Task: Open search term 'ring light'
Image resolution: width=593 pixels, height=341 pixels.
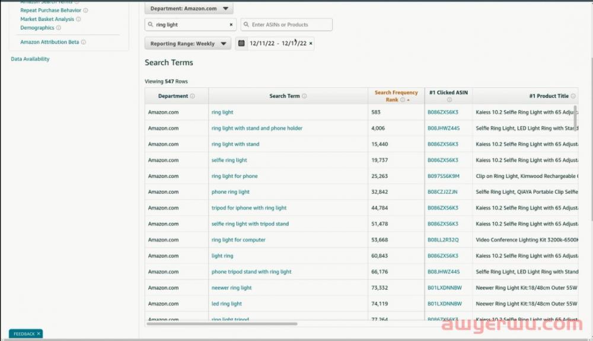Action: coord(222,112)
